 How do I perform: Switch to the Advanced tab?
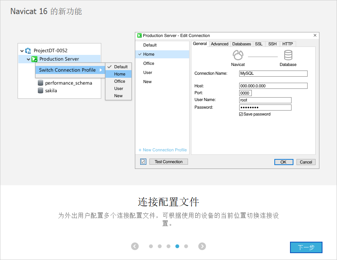(219, 44)
